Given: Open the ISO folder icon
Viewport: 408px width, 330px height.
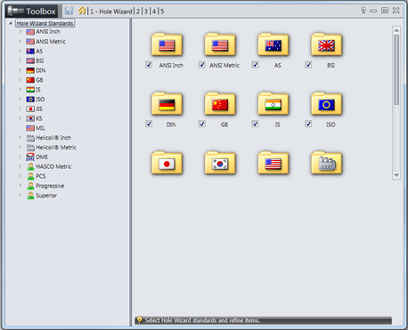Looking at the screenshot, I should point(326,103).
